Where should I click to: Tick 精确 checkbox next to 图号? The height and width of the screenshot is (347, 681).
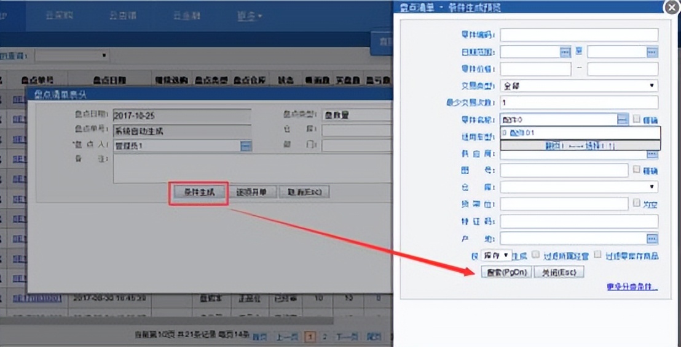[636, 169]
